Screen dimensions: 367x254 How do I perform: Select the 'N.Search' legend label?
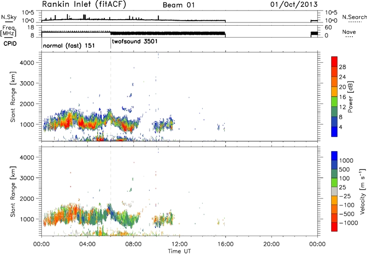point(355,17)
